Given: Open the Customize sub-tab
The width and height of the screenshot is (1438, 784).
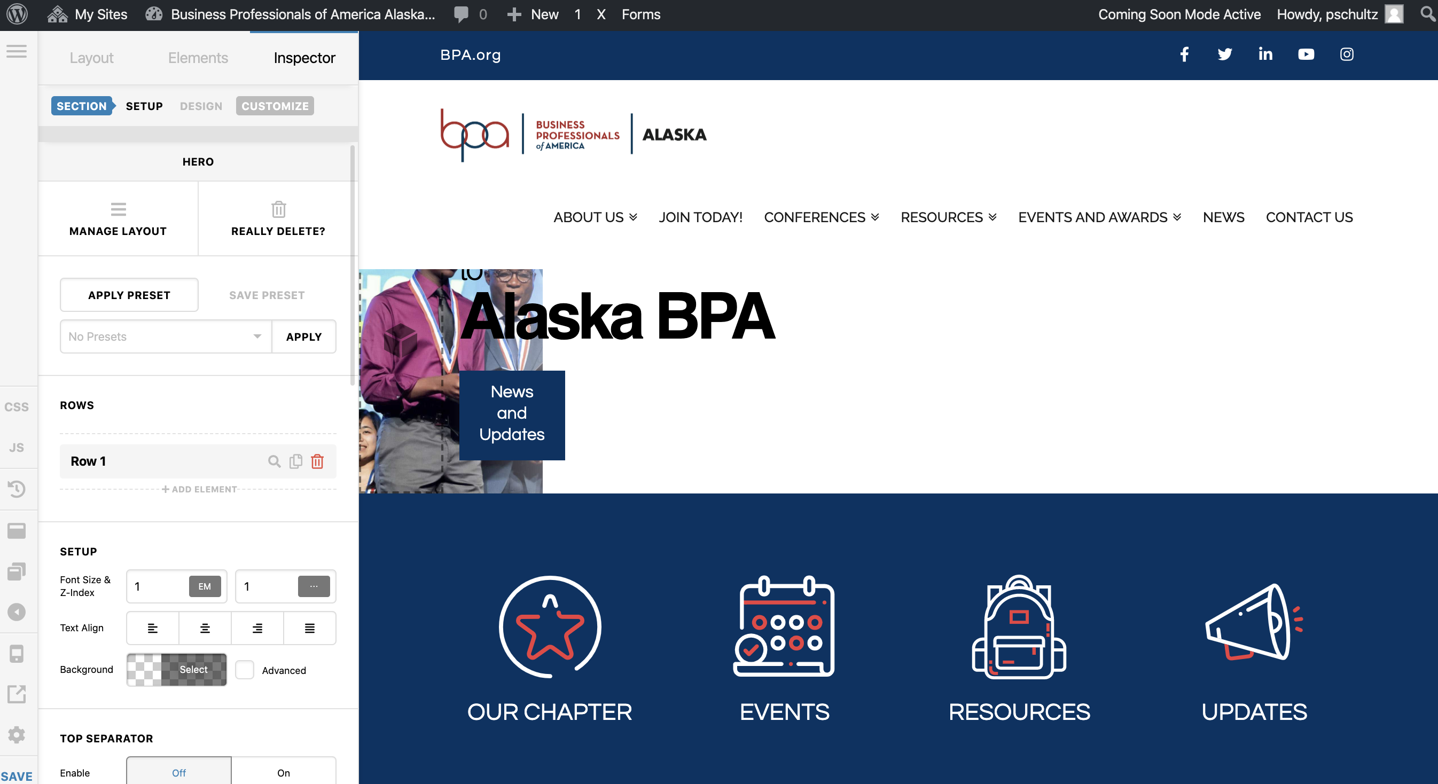Looking at the screenshot, I should [275, 106].
